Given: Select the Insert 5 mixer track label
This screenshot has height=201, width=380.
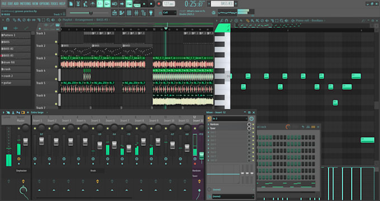Looking at the screenshot, I should click(96, 121).
